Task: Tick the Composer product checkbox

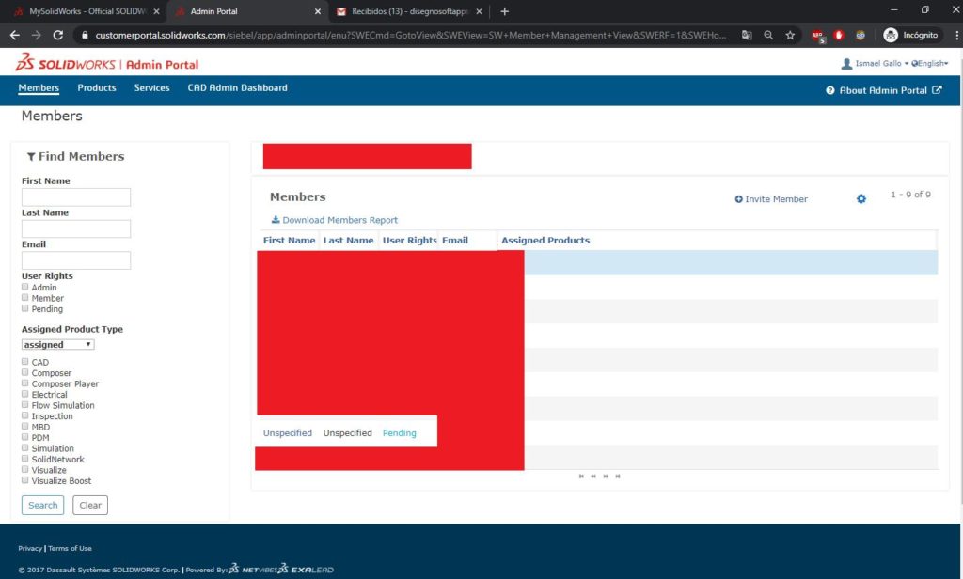Action: (25, 372)
